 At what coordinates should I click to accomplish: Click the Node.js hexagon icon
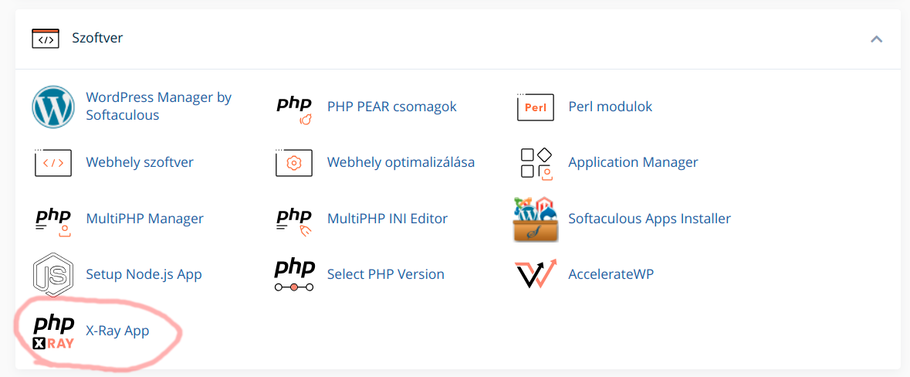pyautogui.click(x=52, y=274)
